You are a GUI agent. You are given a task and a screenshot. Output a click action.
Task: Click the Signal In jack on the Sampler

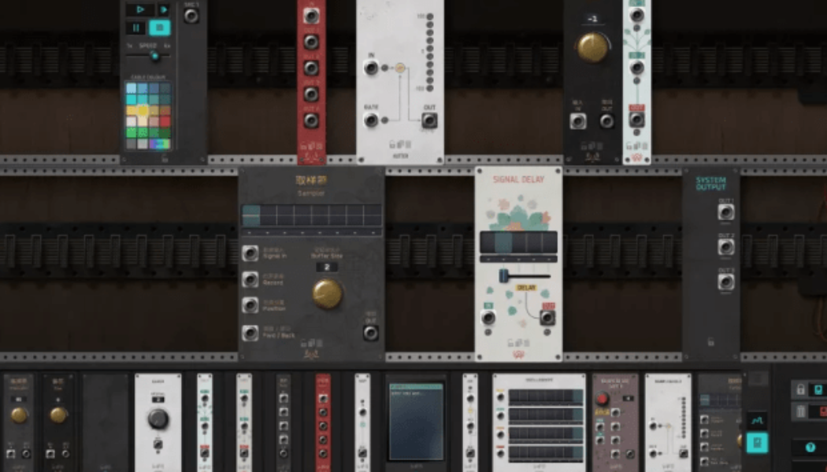coord(250,253)
